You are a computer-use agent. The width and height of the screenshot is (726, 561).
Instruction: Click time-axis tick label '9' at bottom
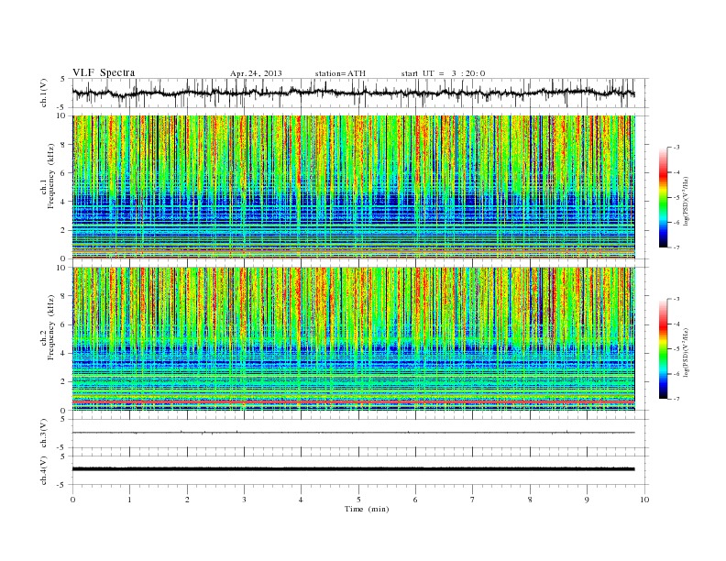[587, 500]
